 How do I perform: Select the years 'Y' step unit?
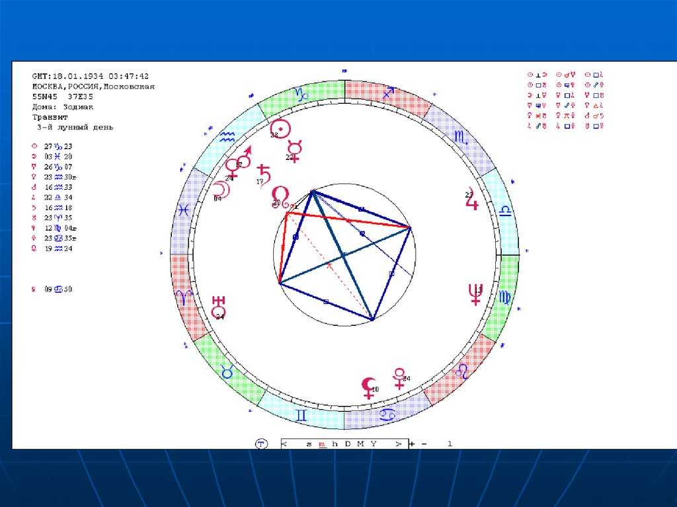(x=374, y=444)
